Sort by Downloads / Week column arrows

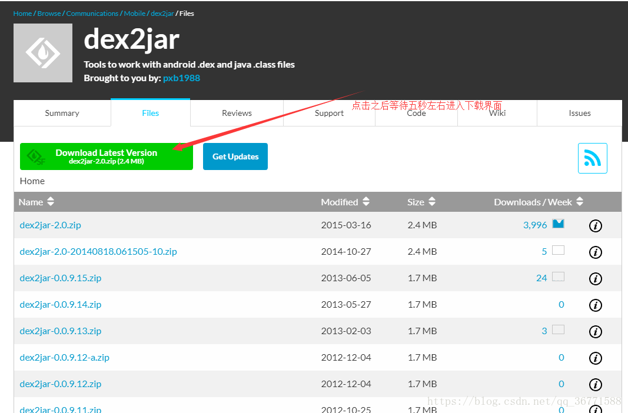pos(580,201)
